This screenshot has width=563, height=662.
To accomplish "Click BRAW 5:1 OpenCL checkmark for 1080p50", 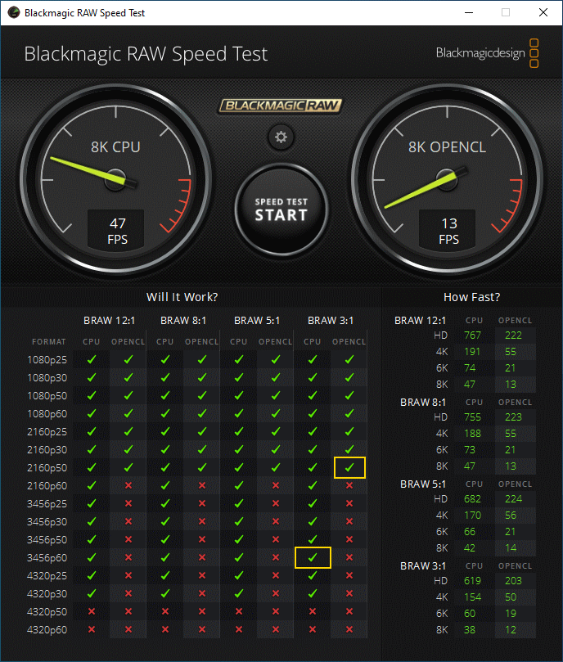I will click(x=276, y=395).
